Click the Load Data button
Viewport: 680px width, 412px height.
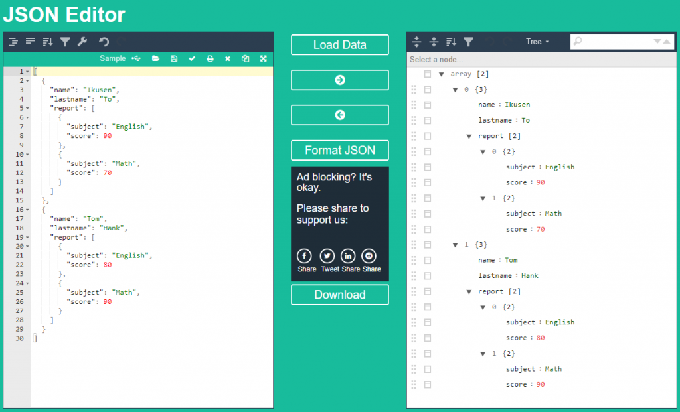(x=340, y=45)
